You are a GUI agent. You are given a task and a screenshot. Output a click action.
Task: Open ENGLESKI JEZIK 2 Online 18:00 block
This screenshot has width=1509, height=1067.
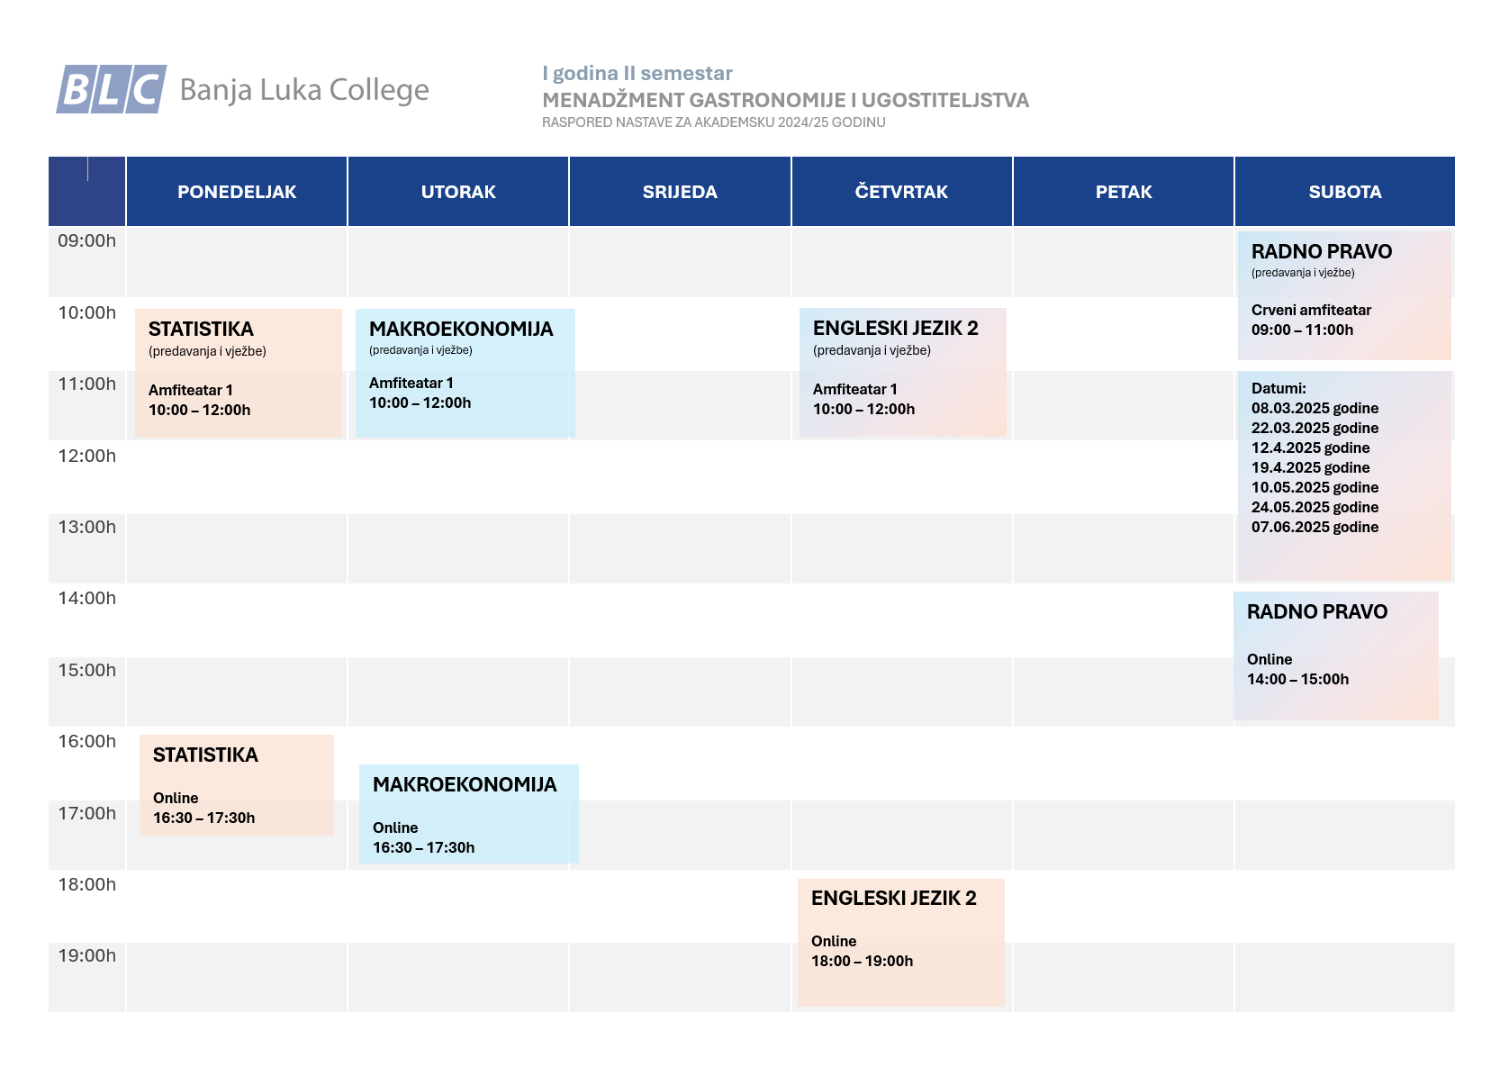901,943
